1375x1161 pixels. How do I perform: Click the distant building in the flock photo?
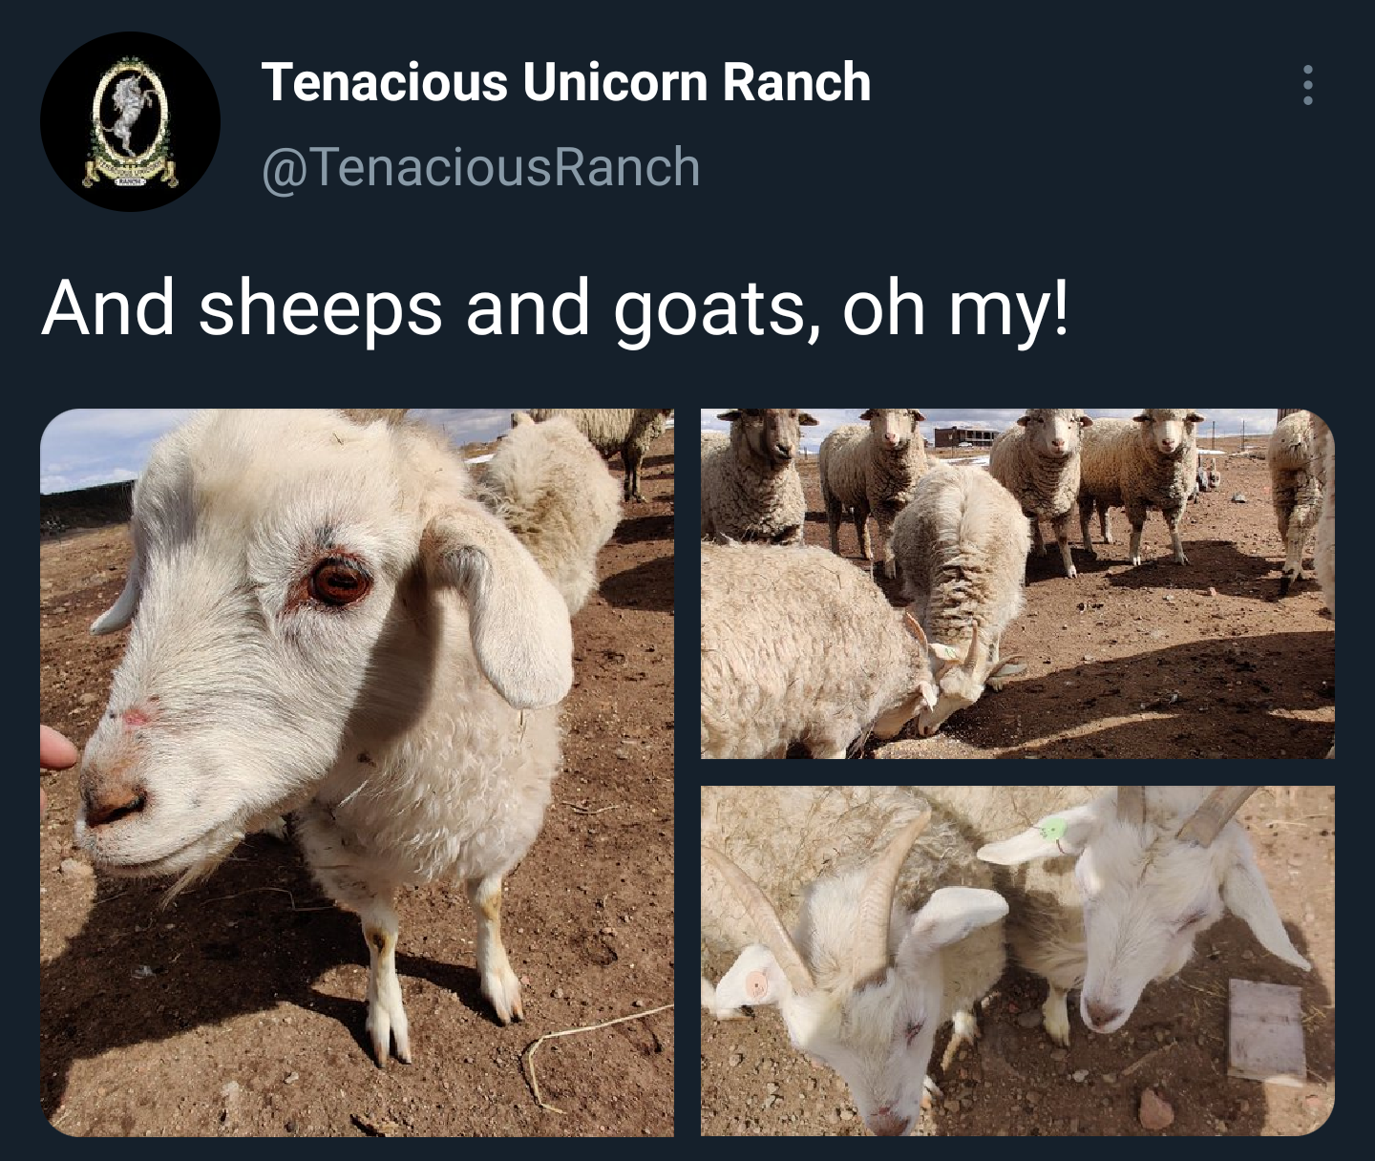[966, 435]
